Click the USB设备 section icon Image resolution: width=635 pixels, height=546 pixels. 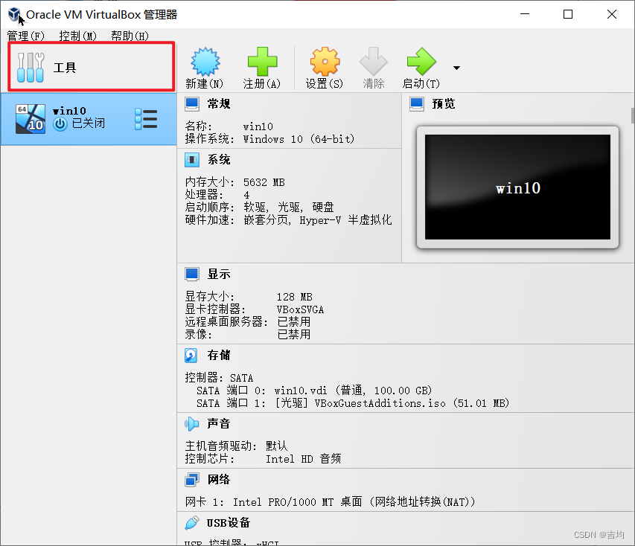tap(192, 522)
